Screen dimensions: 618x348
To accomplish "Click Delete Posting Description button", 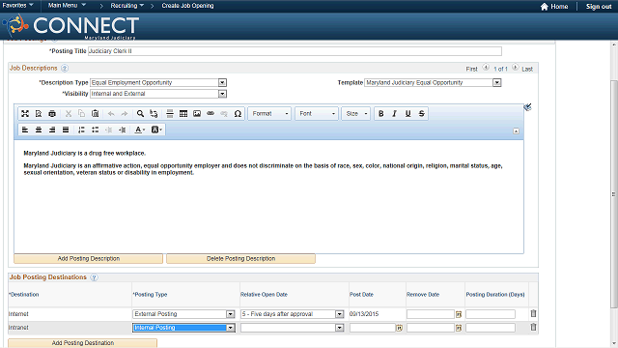I will 240,258.
